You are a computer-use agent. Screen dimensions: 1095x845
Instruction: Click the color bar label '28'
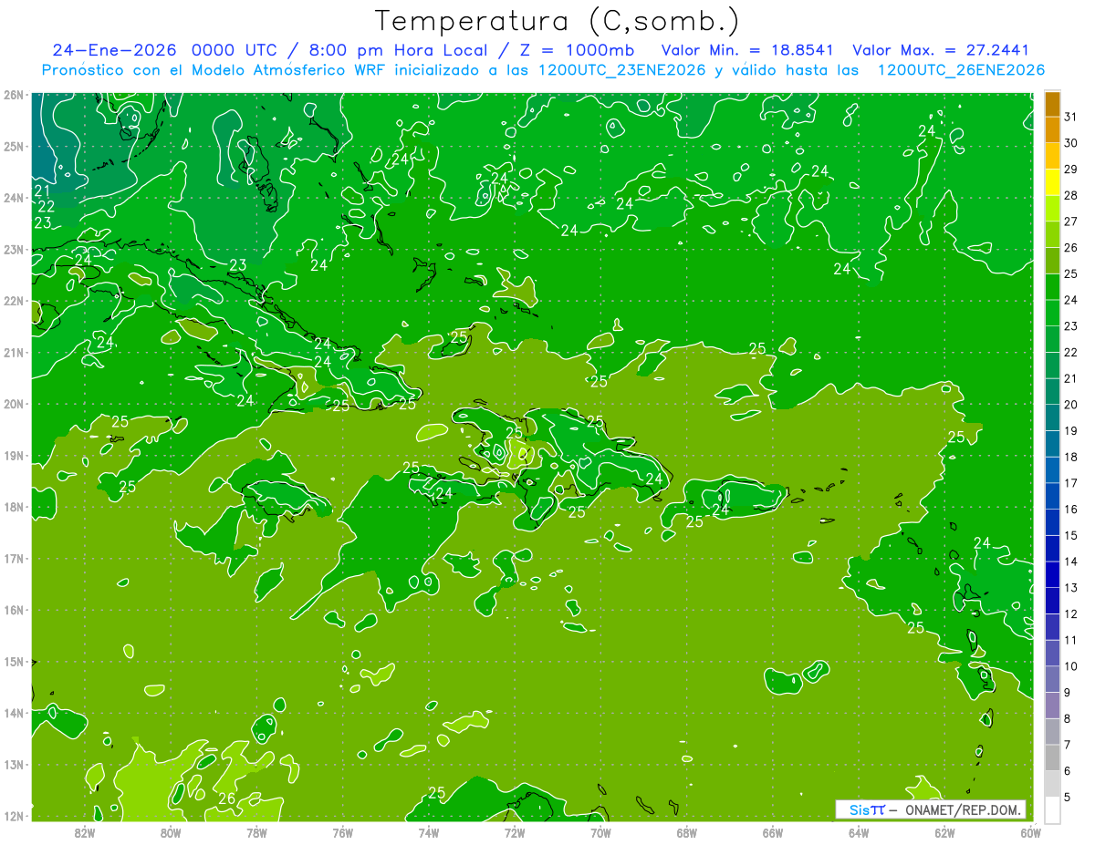(x=1071, y=195)
